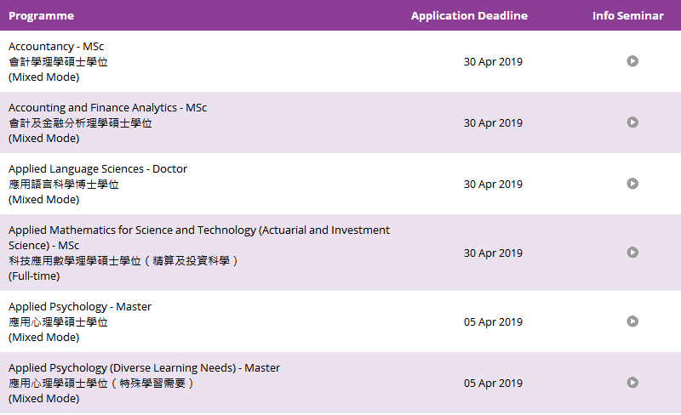Open Applied Psychology (Diverse Learning Needs) - Master
Screen dimensions: 681x415
tap(144, 368)
